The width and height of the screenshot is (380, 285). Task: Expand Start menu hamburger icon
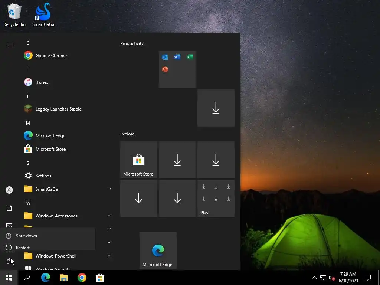(9, 43)
